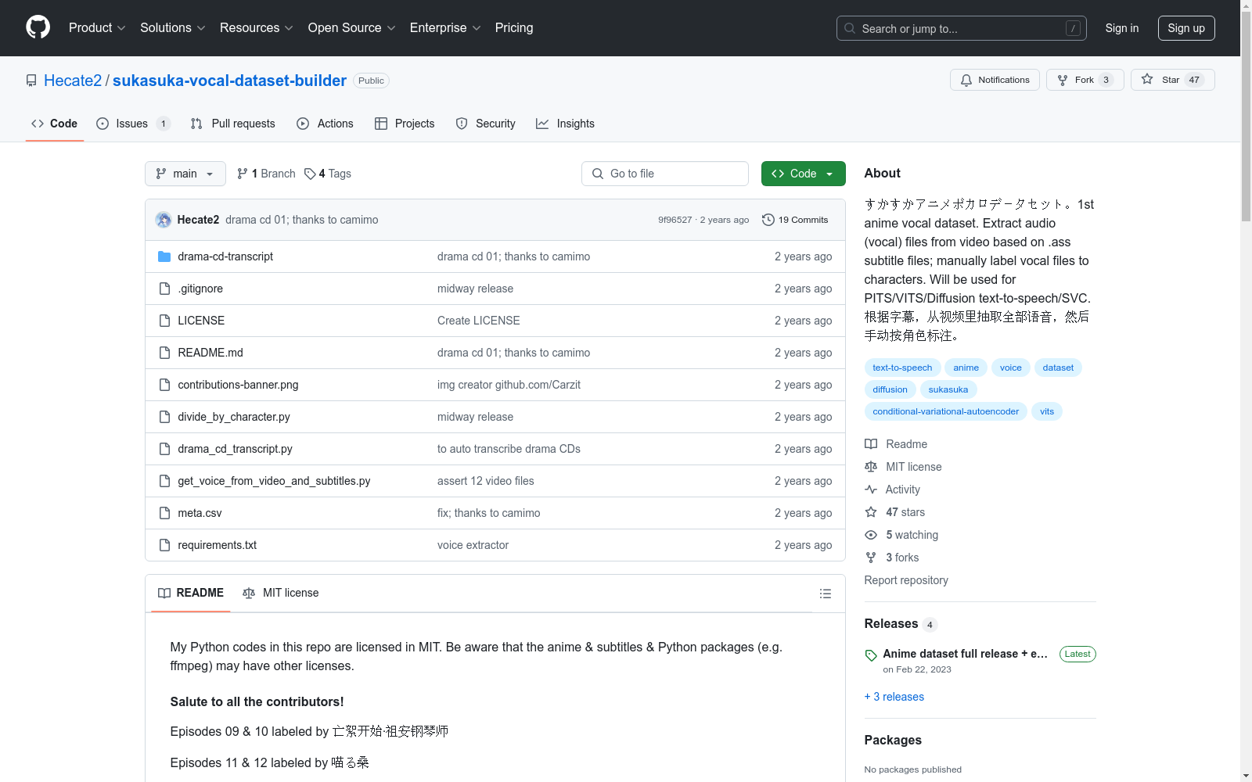Click the Readme book icon in About
1252x782 pixels.
871,444
